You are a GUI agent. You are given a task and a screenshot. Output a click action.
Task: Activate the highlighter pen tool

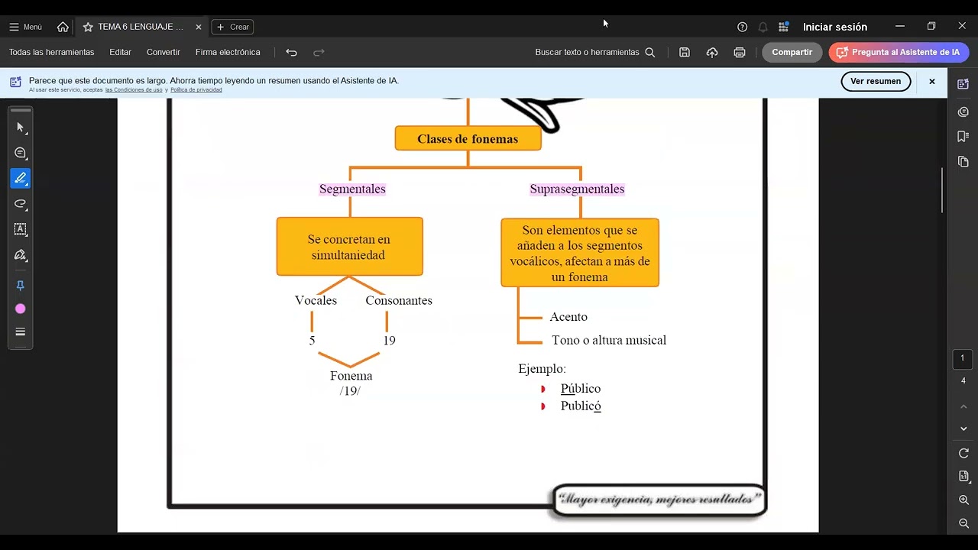[x=21, y=178]
